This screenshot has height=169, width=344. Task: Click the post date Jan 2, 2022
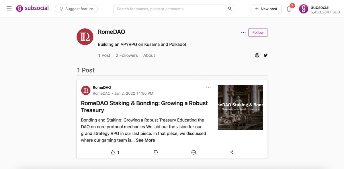pyautogui.click(x=134, y=94)
